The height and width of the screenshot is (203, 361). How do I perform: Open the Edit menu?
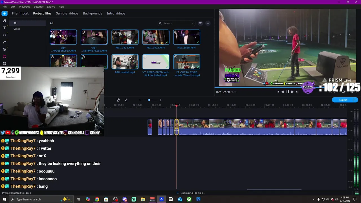point(13,6)
